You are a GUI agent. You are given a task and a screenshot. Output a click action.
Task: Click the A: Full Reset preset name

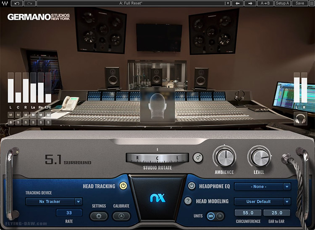click(131, 3)
